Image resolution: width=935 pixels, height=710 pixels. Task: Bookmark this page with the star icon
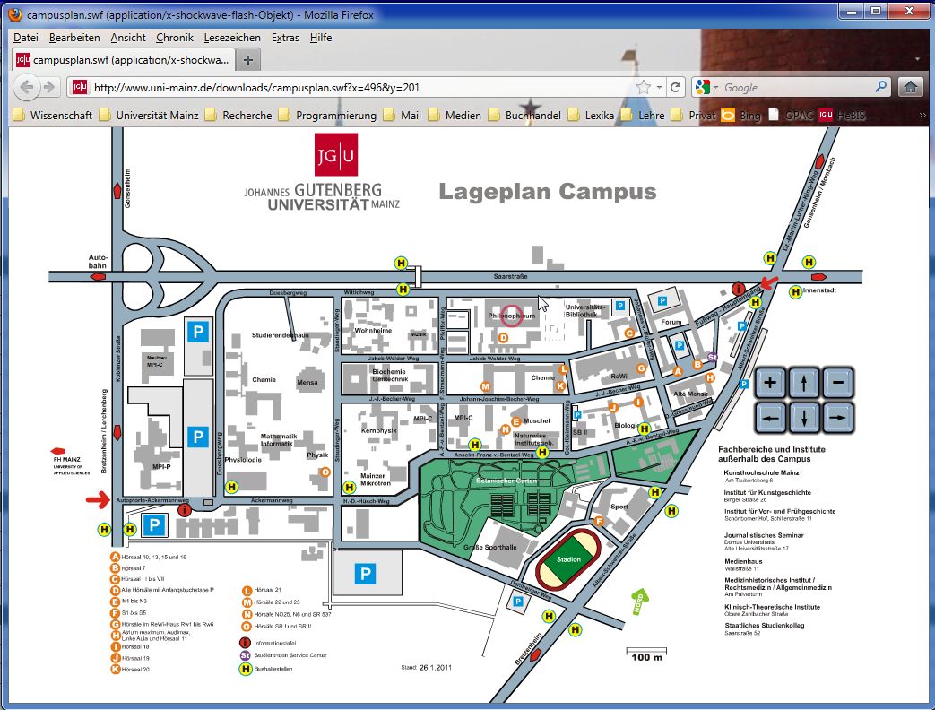tap(644, 88)
